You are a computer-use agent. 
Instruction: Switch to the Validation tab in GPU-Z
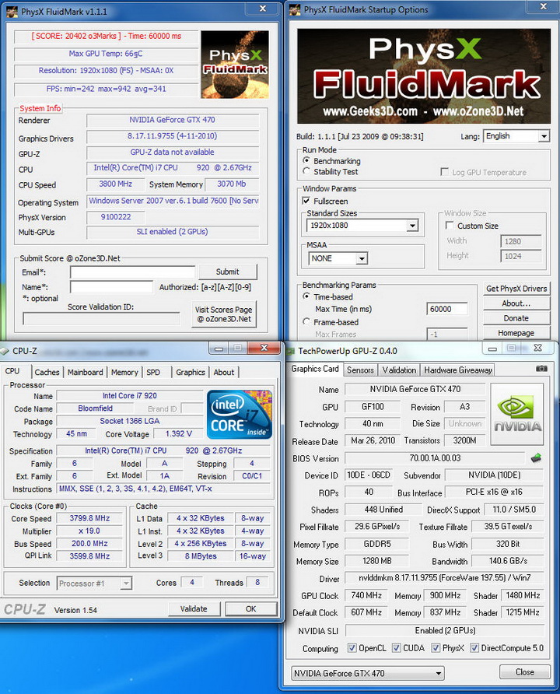pyautogui.click(x=399, y=370)
